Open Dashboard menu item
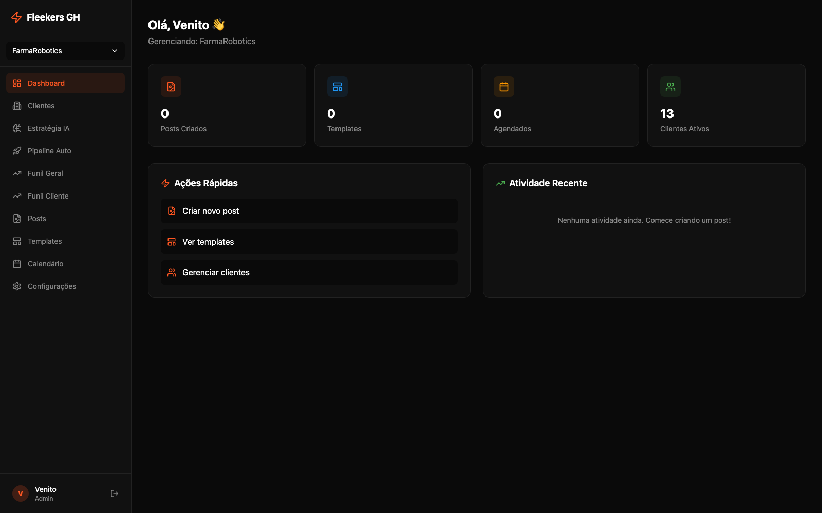 point(65,83)
